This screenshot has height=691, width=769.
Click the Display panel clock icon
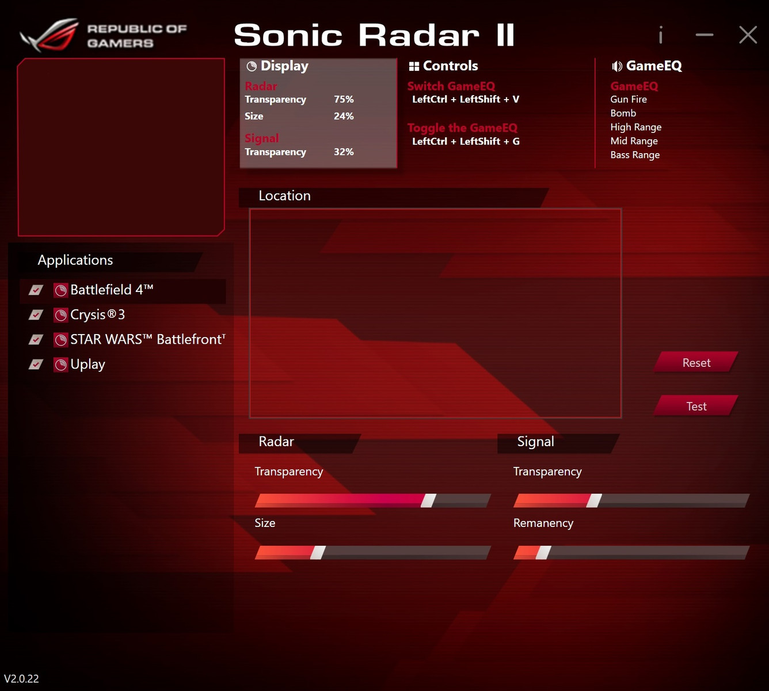(x=252, y=66)
